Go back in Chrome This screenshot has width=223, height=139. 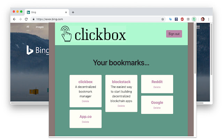coord(14,19)
